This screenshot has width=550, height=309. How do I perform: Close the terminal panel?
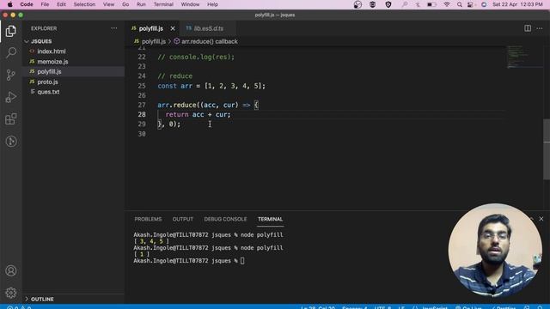coord(541,219)
